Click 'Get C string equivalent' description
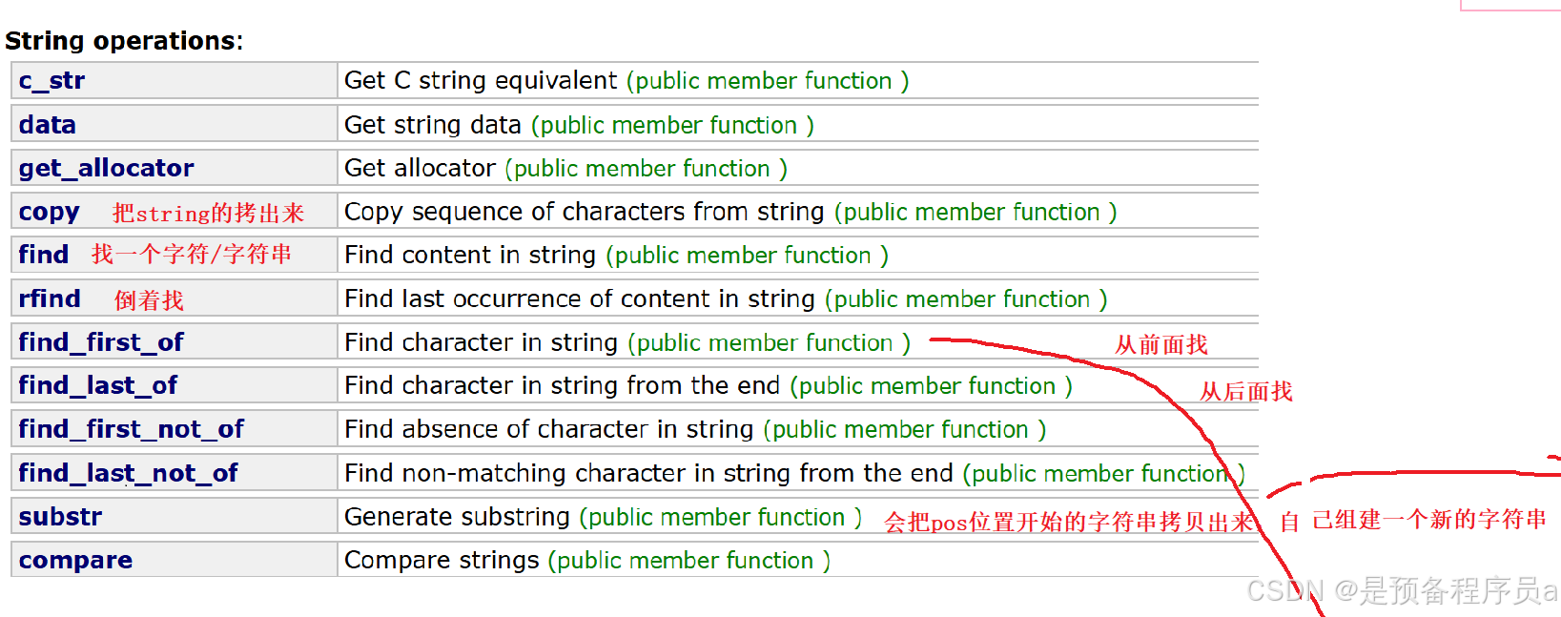Image resolution: width=1561 pixels, height=617 pixels. tap(481, 81)
